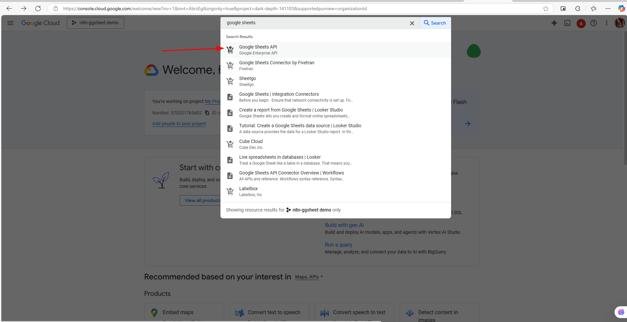The width and height of the screenshot is (627, 322).
Task: Select Google Sheets Connector by Fivetran result
Action: coord(336,66)
